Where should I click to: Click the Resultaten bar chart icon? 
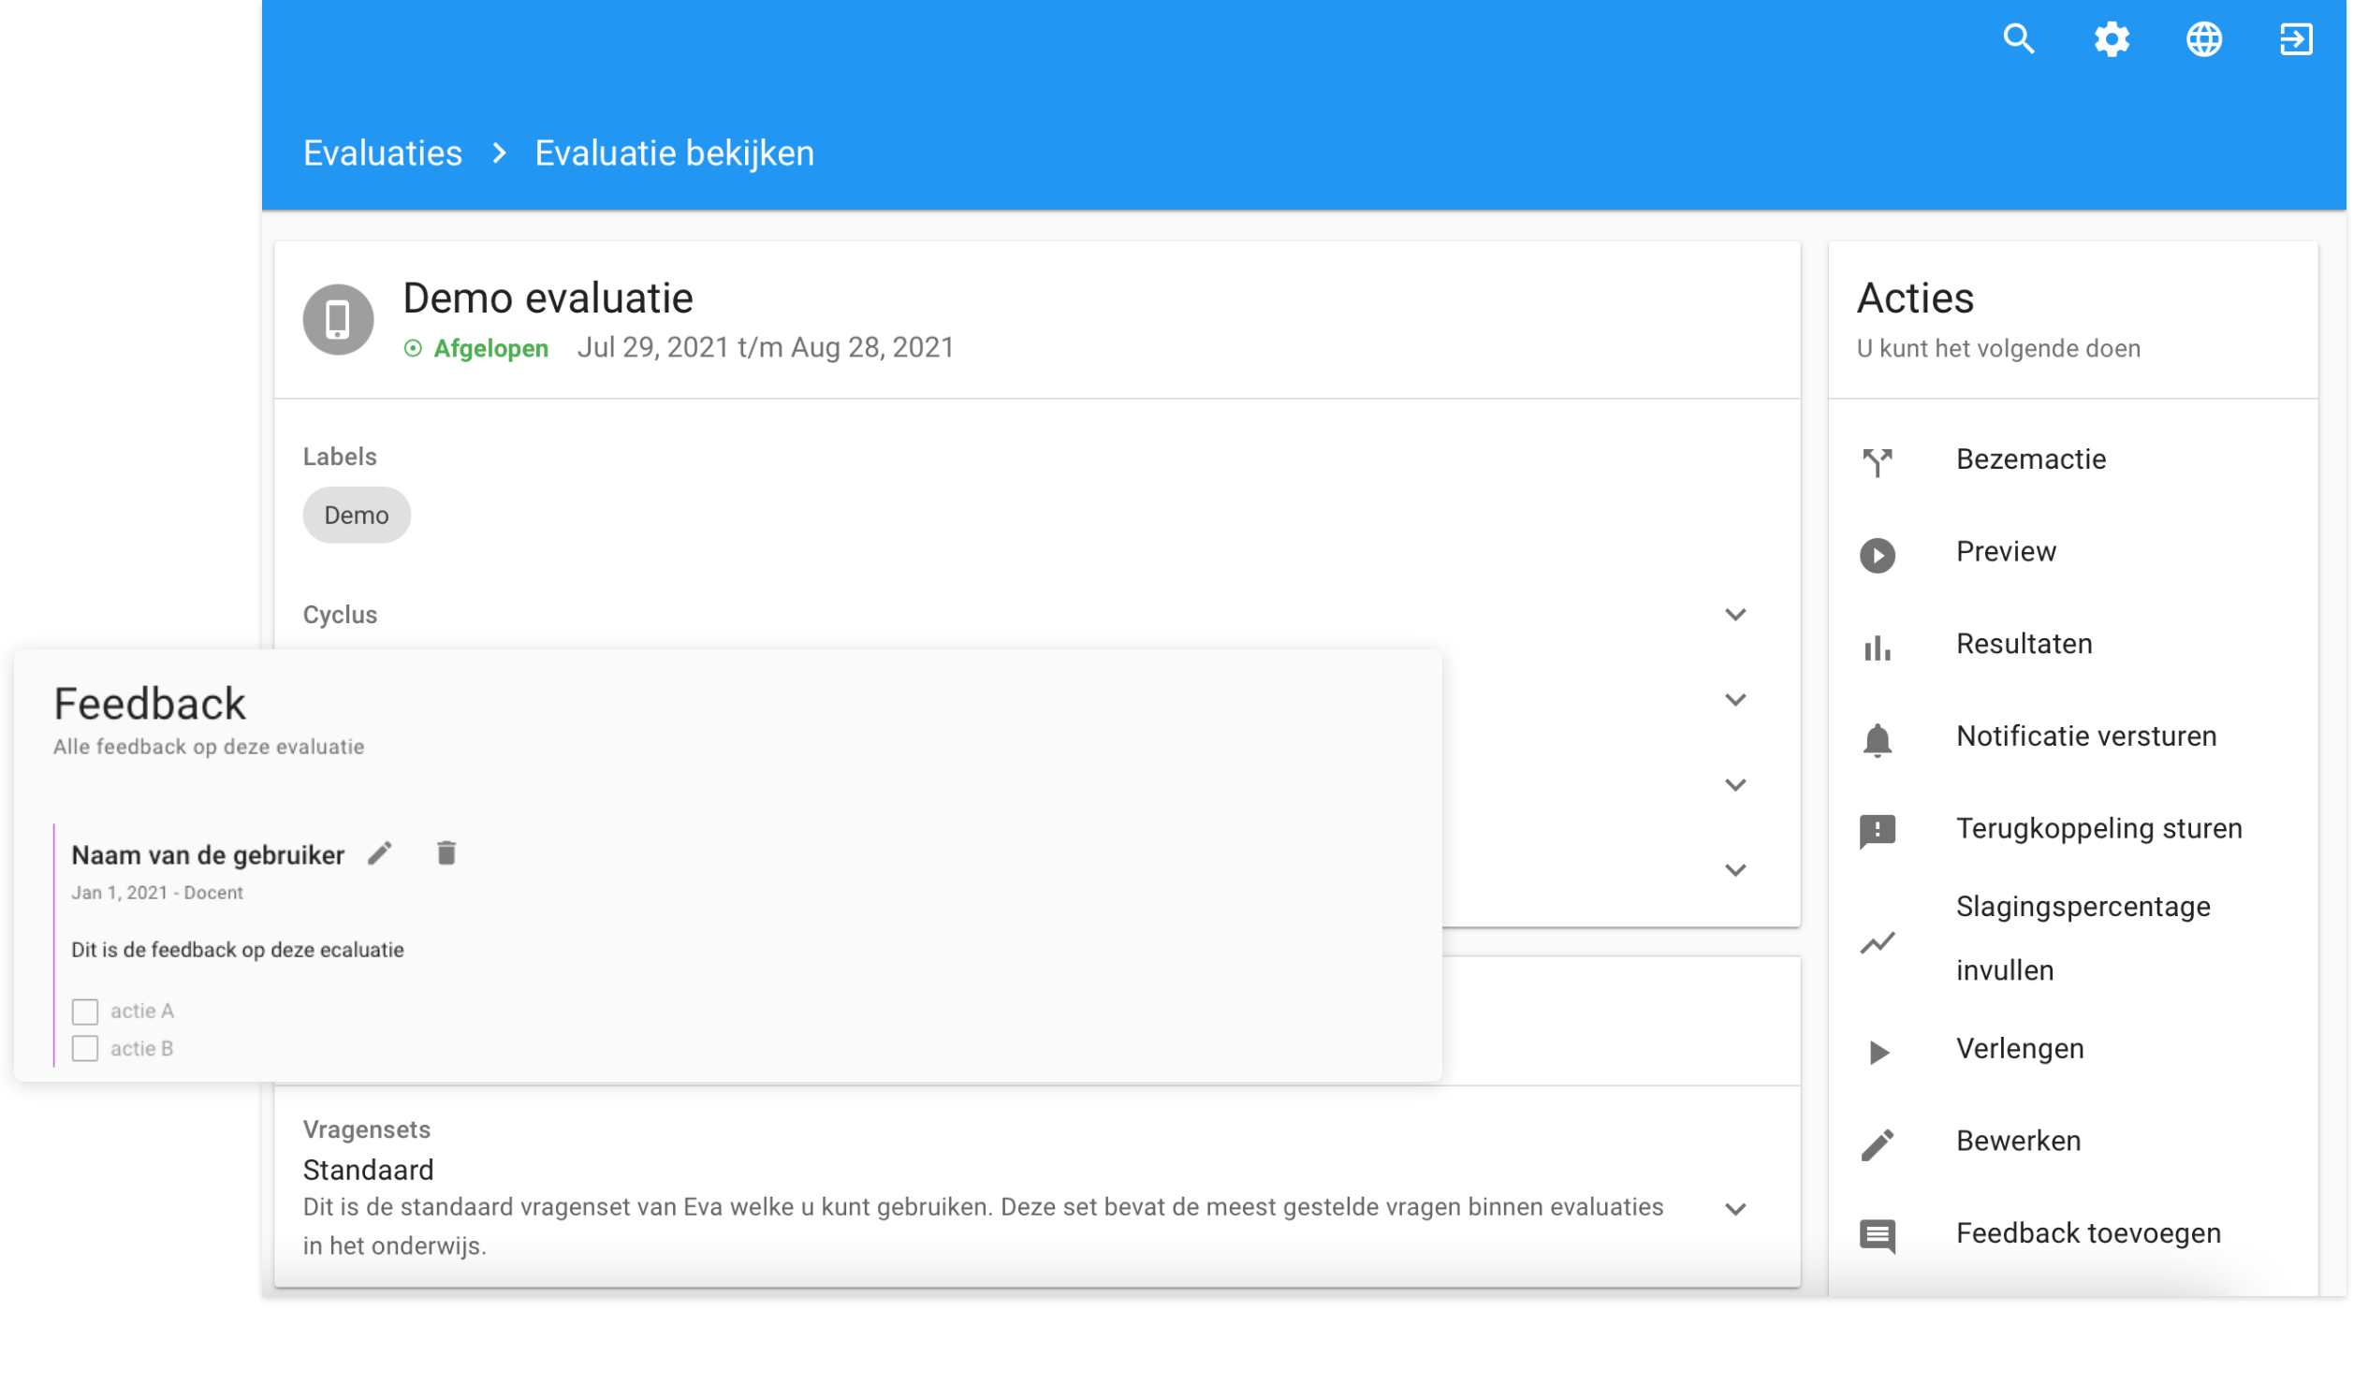click(1878, 648)
